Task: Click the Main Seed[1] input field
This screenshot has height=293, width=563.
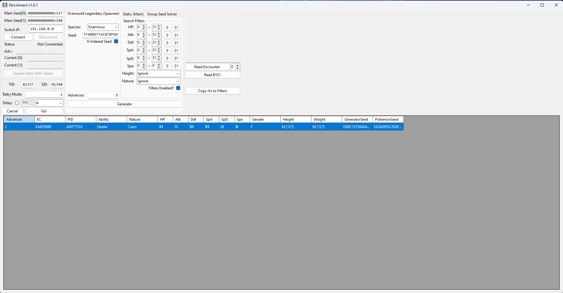Action: 45,21
